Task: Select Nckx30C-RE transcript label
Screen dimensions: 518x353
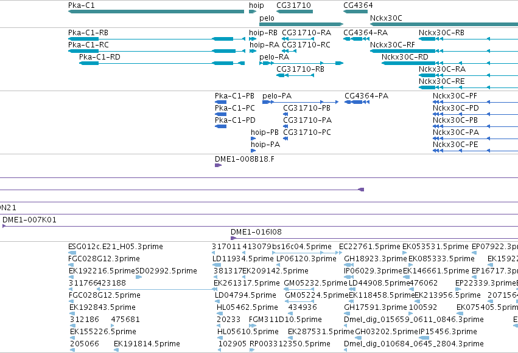Action: (442, 81)
